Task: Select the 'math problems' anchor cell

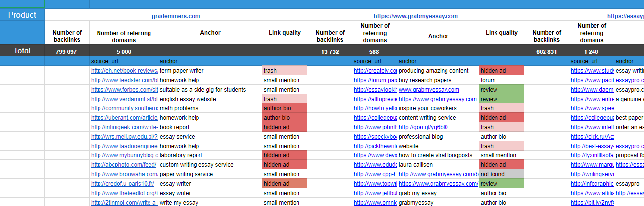Action: [210, 108]
